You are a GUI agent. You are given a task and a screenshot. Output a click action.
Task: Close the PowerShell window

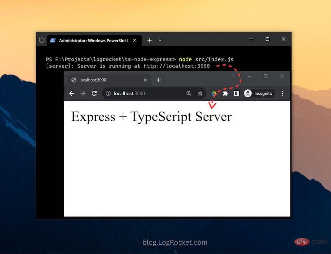[284, 39]
